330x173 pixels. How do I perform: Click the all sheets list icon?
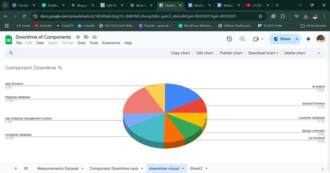(x=26, y=168)
